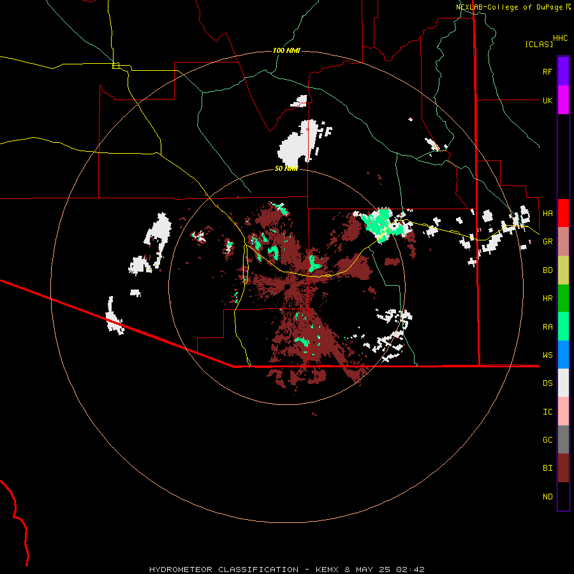Click the blue WS color swatch

(x=563, y=355)
